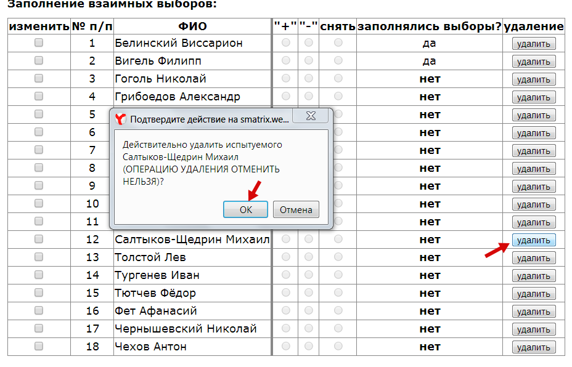Check изменить box for Гоголь Николай
572x367 pixels.
coord(39,79)
